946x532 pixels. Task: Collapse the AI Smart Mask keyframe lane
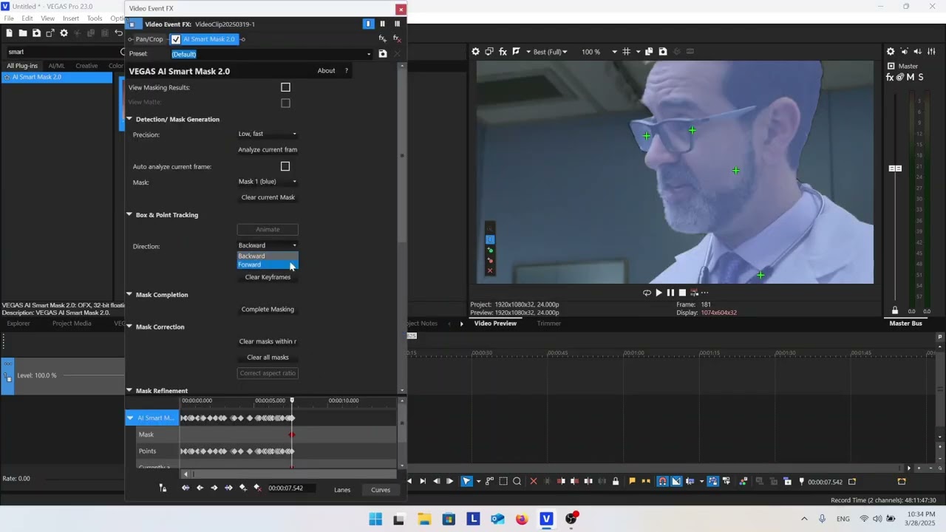(x=131, y=418)
